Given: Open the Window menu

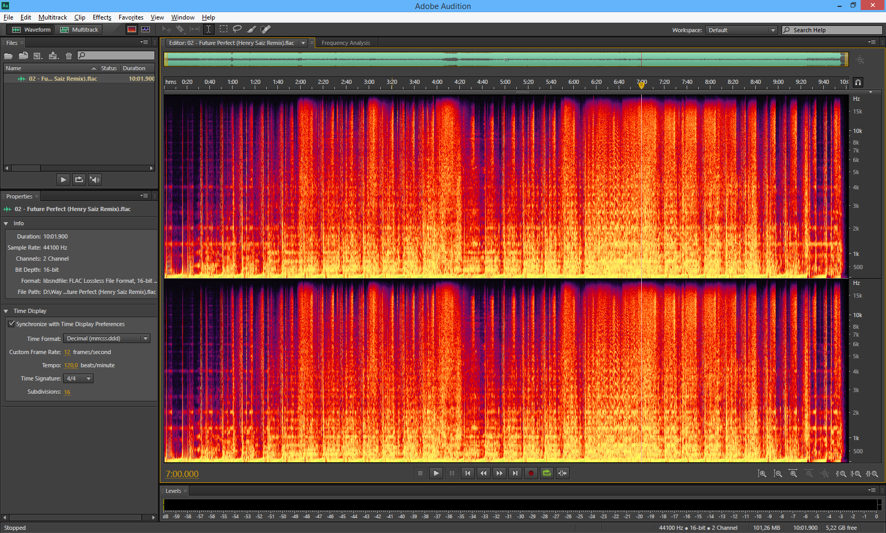Looking at the screenshot, I should pyautogui.click(x=182, y=17).
